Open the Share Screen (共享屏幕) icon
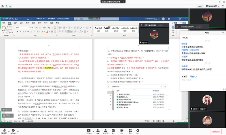The width and height of the screenshot is (226, 135). click(x=89, y=130)
